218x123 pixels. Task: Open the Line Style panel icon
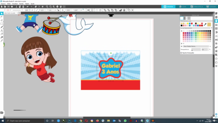click(216, 25)
